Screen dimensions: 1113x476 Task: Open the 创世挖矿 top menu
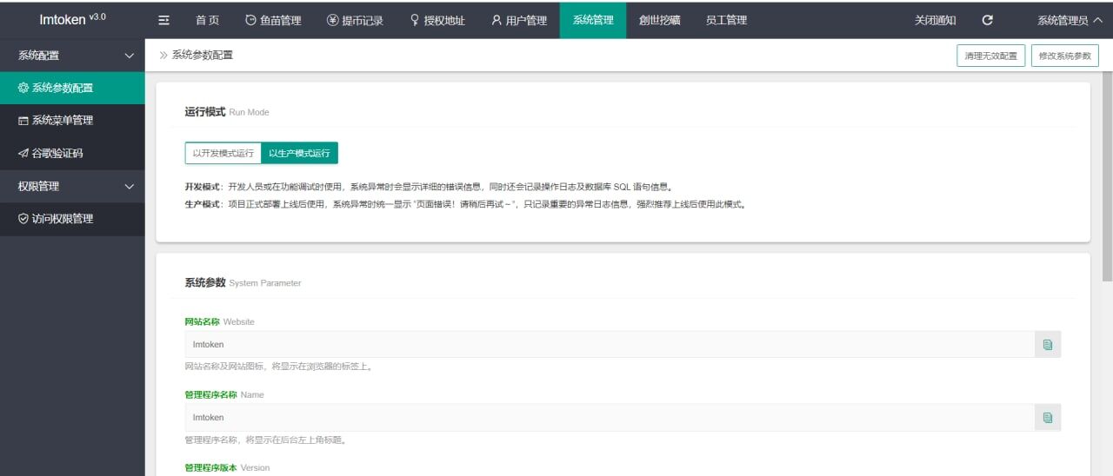pyautogui.click(x=659, y=20)
